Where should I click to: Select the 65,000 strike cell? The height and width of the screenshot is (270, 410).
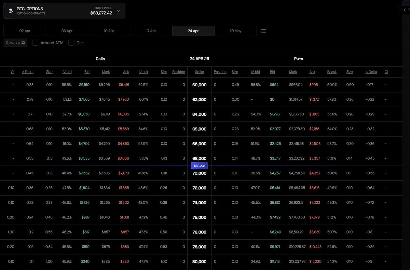(199, 129)
